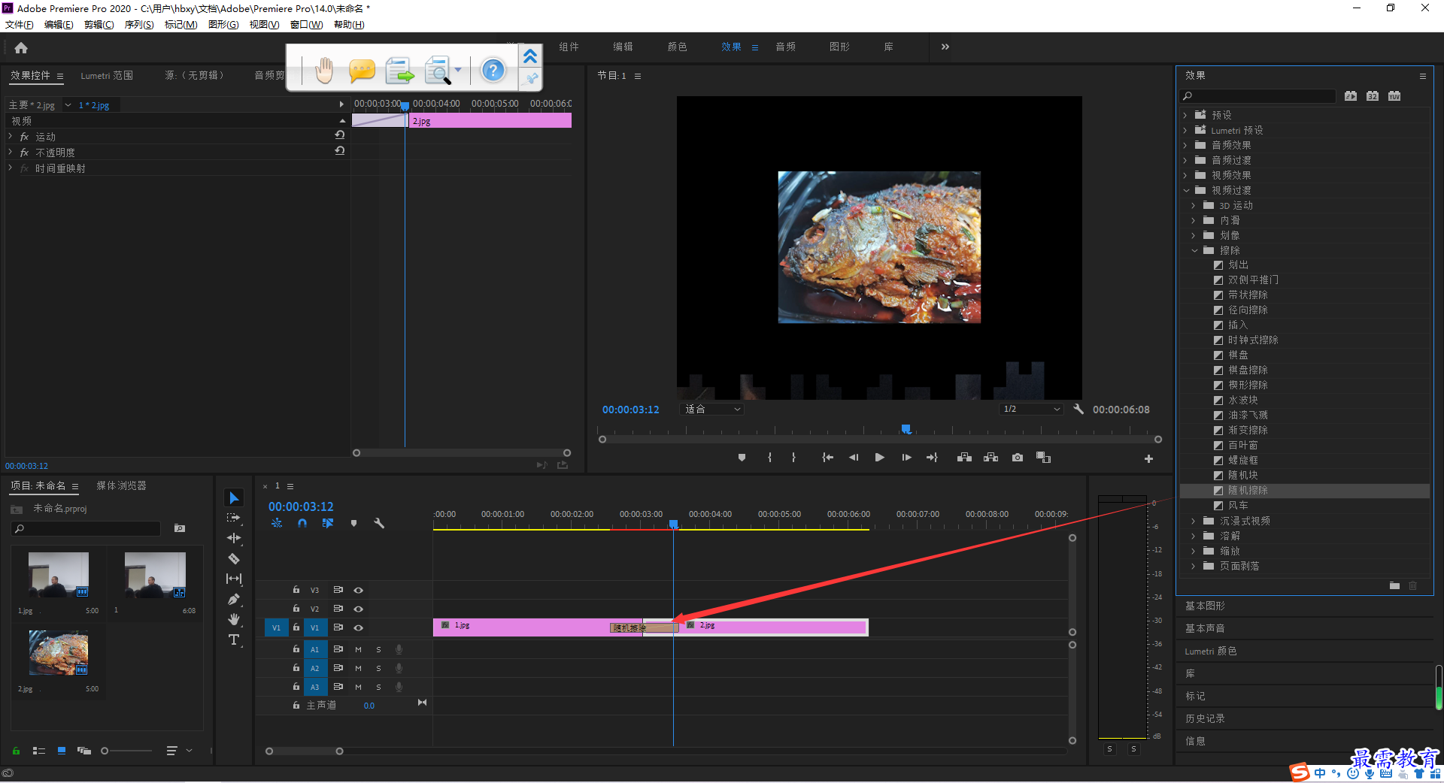Expand the 音频效果 folder
Viewport: 1444px width, 783px height.
(1185, 145)
